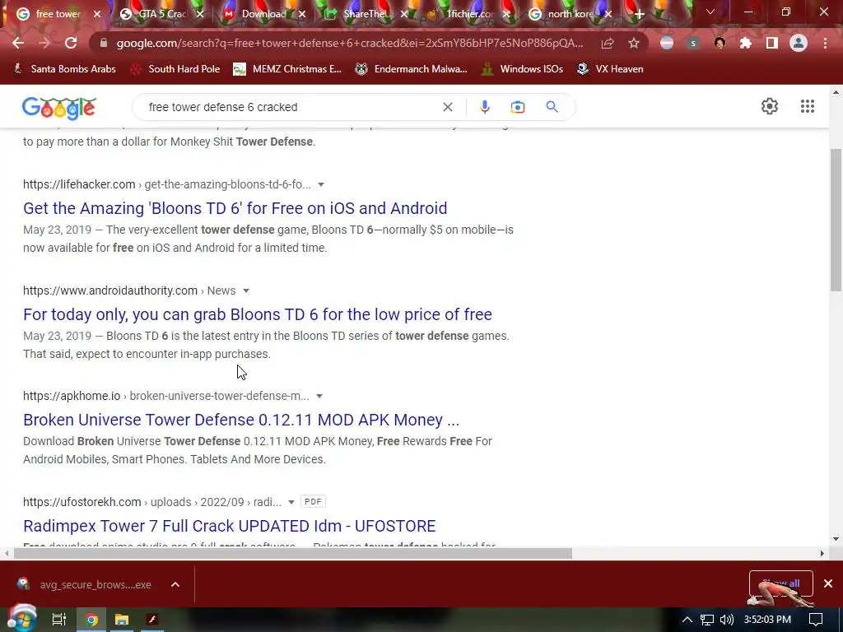Open the Extensions puzzle icon

pos(746,43)
